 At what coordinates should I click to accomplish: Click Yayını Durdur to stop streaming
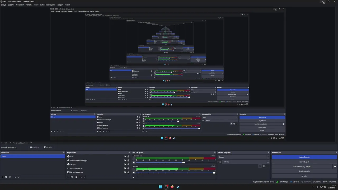(x=304, y=157)
